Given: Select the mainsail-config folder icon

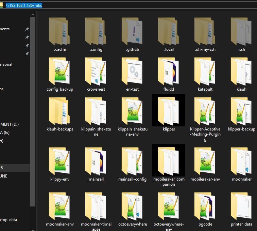Looking at the screenshot, I should (132, 161).
